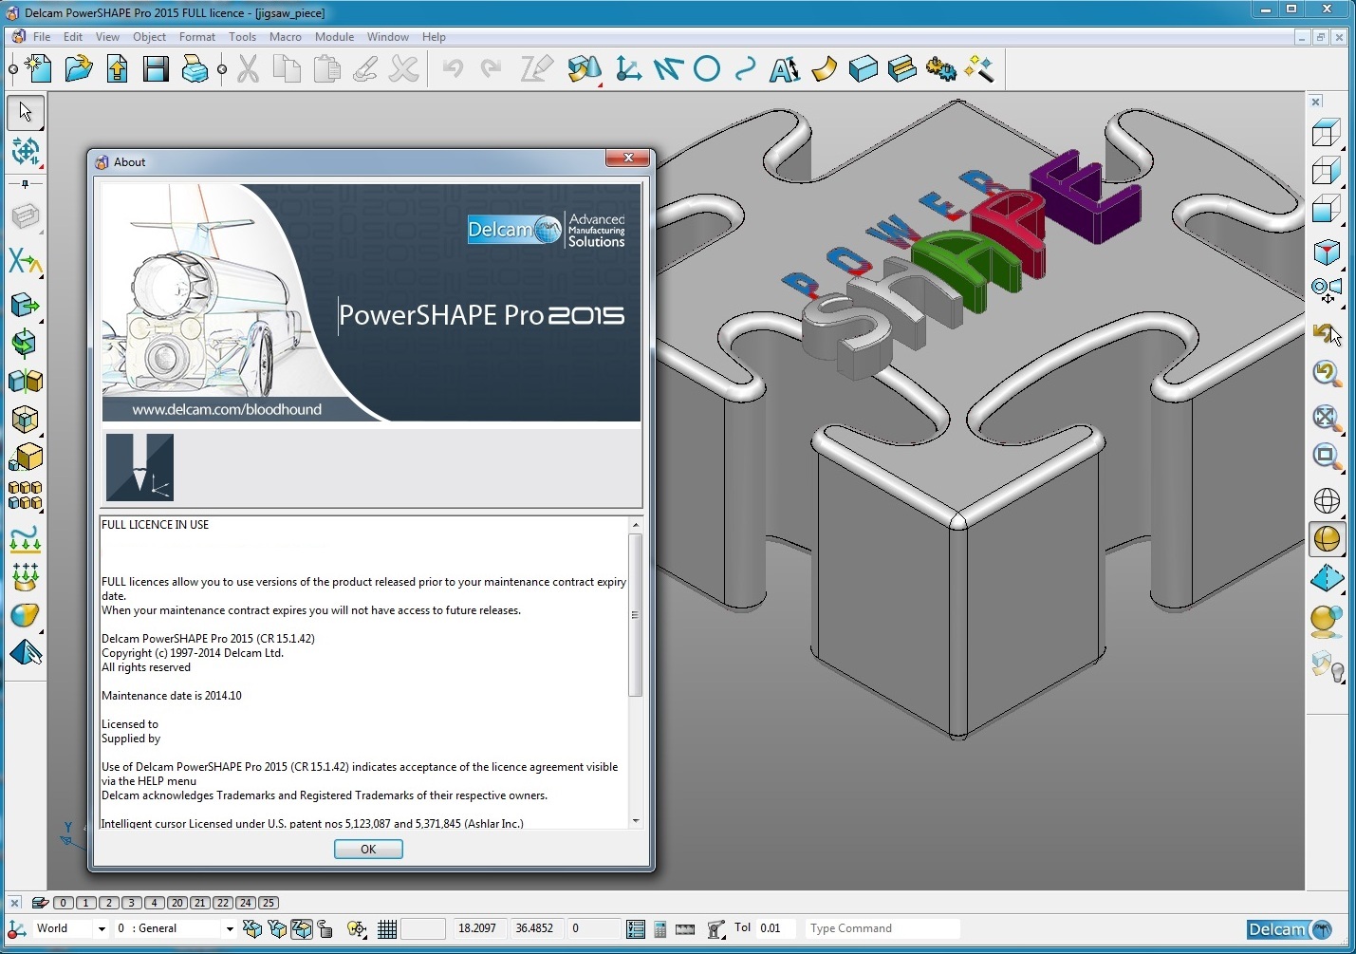Open the Edit menu

[x=73, y=37]
